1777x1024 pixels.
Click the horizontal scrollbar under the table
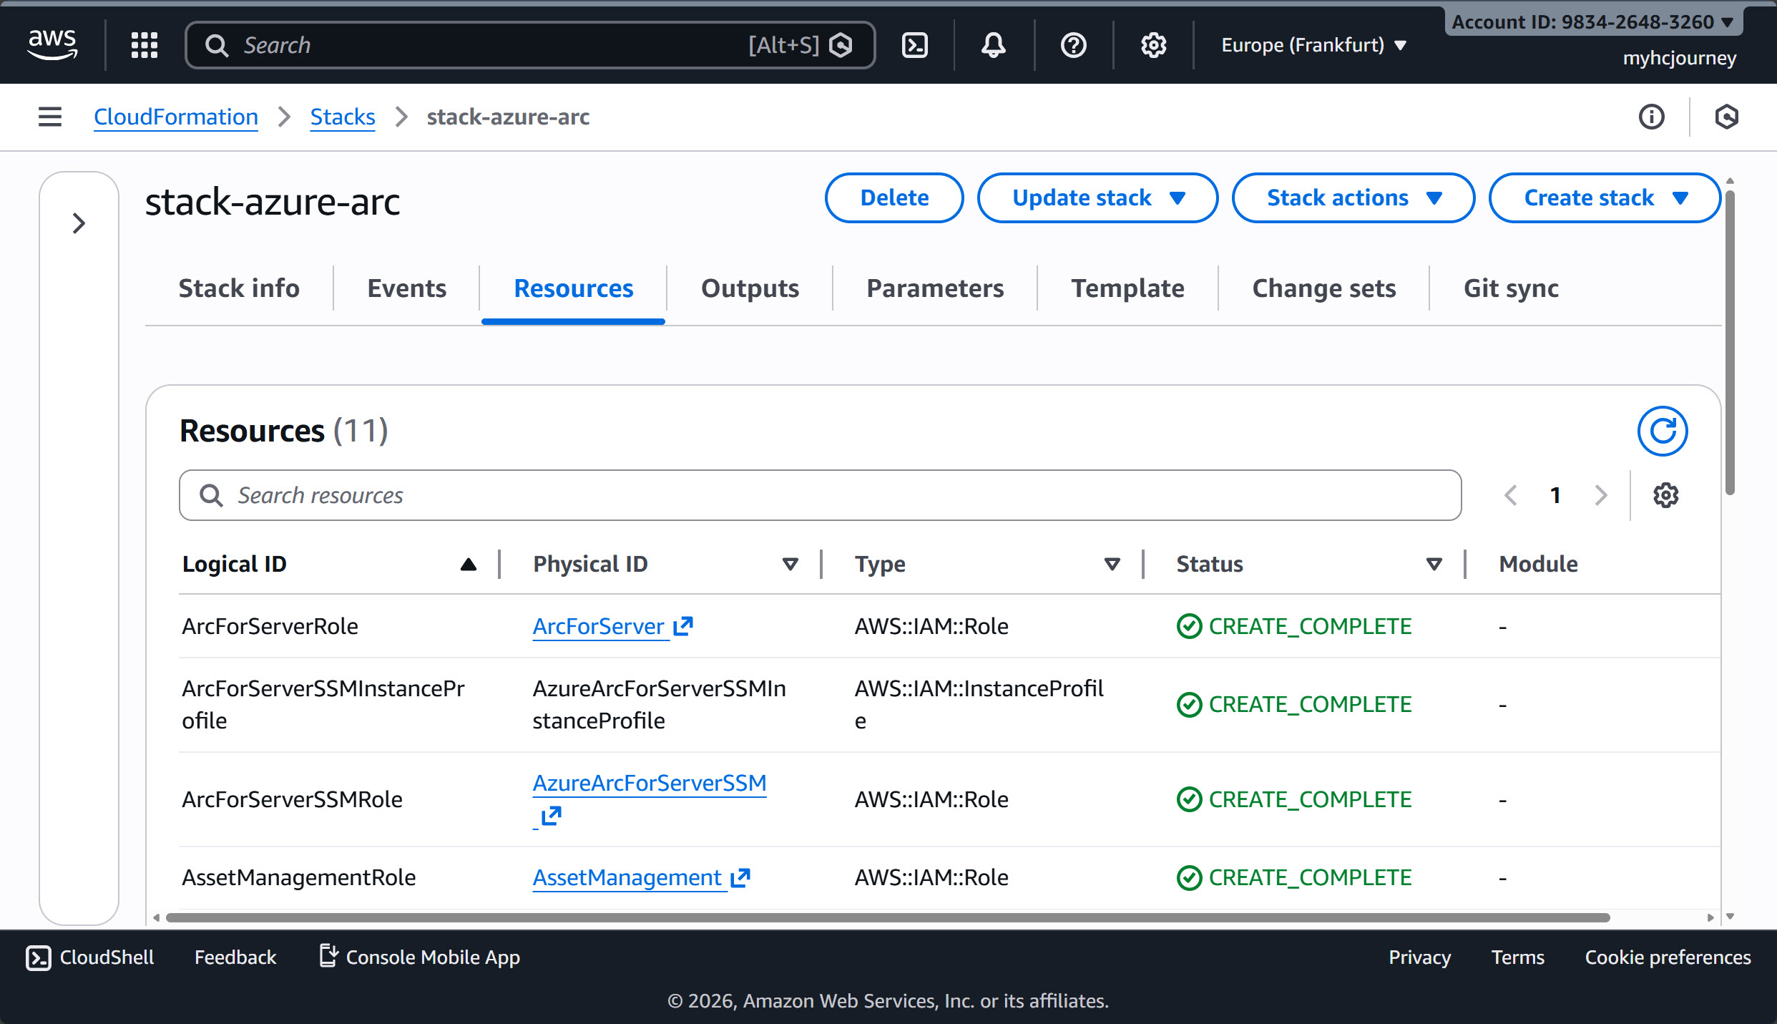point(887,917)
